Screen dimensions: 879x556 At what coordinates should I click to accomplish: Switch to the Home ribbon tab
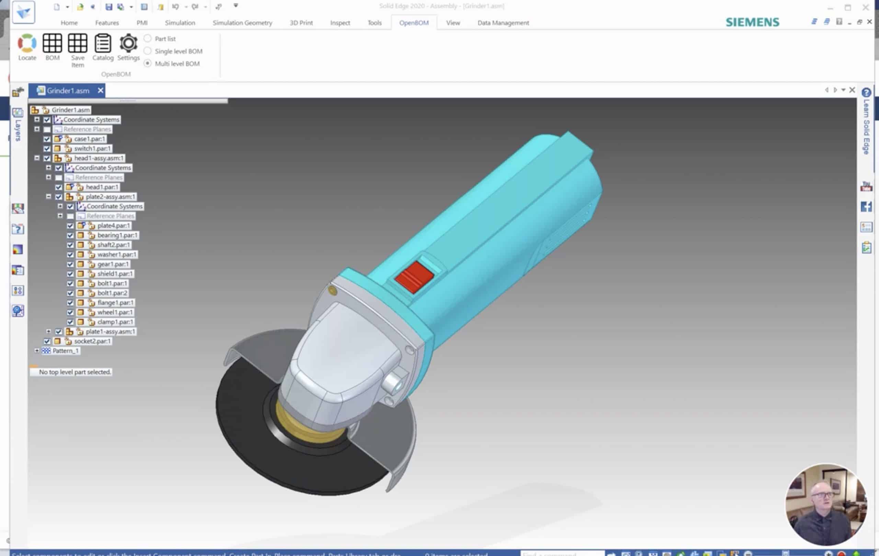69,23
